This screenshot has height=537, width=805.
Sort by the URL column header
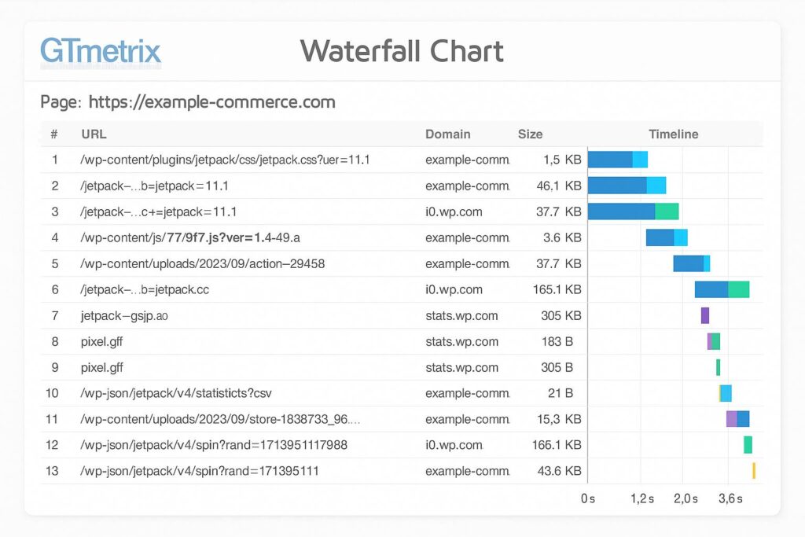94,134
